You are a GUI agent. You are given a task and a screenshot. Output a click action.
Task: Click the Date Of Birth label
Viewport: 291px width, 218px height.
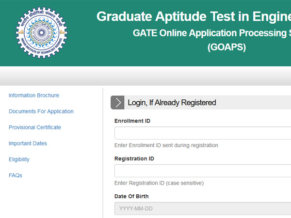(131, 196)
